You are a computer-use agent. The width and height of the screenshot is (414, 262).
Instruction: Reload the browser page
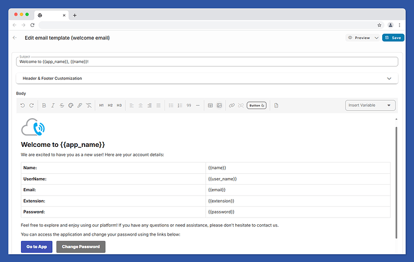click(32, 25)
